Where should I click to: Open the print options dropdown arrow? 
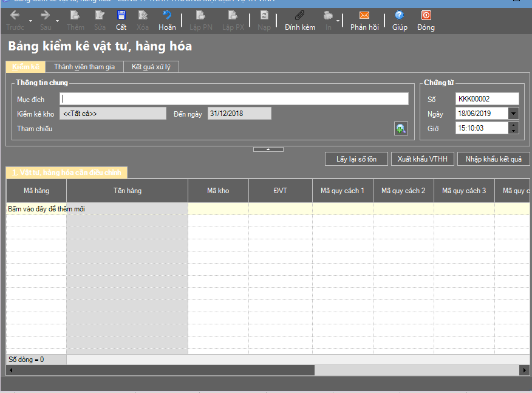coord(338,21)
